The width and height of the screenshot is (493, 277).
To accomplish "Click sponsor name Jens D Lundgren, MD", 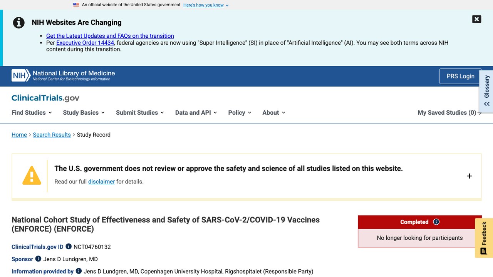I will pos(70,259).
